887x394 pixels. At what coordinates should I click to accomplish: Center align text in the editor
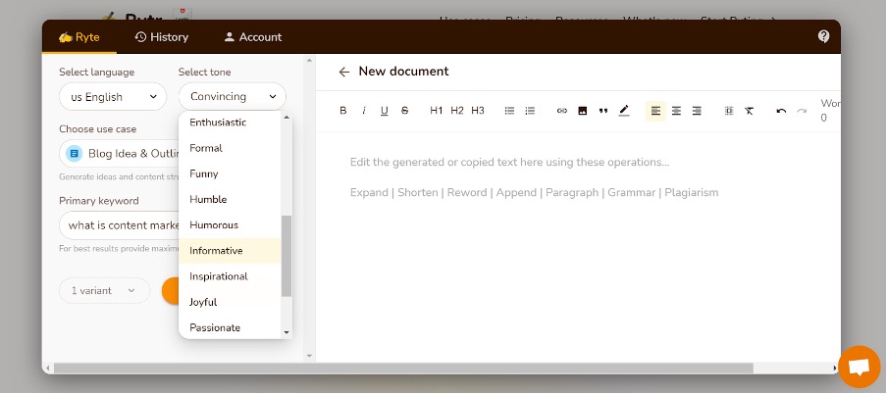pos(676,111)
